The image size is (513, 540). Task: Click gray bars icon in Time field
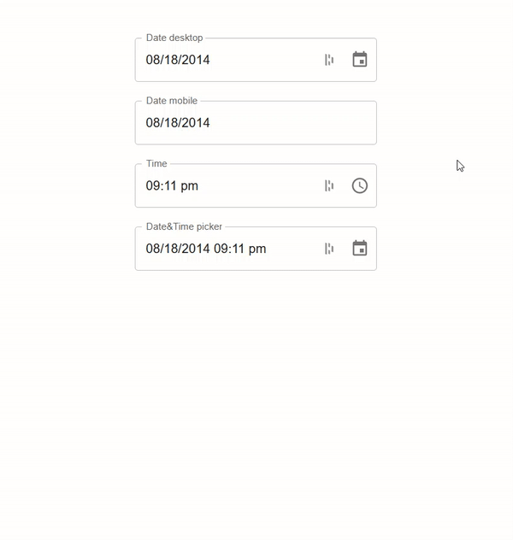(329, 185)
